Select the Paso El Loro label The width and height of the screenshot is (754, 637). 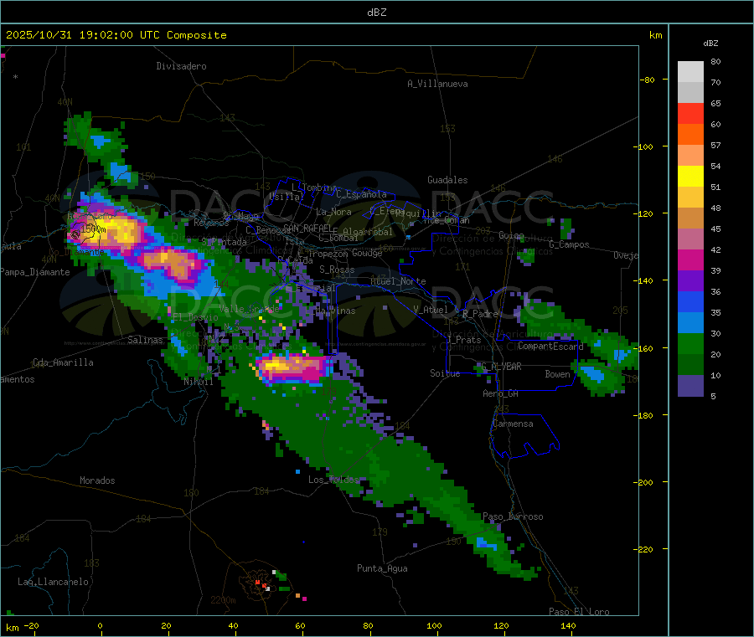pyautogui.click(x=580, y=612)
